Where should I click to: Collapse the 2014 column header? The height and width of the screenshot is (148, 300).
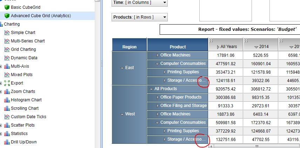coord(256,47)
